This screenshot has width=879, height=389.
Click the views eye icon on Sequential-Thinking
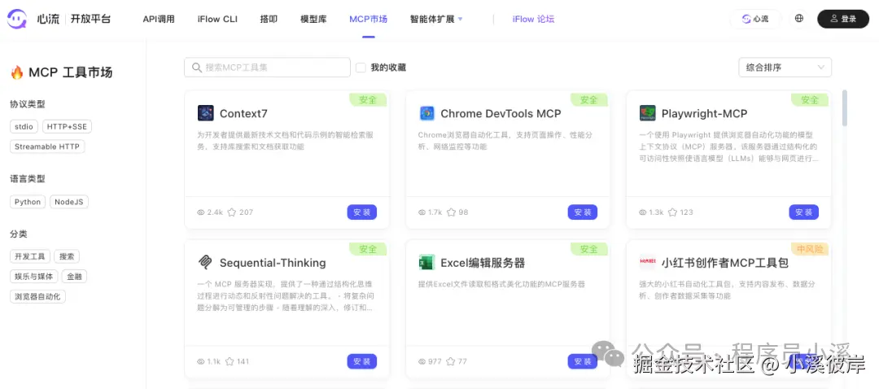(201, 361)
